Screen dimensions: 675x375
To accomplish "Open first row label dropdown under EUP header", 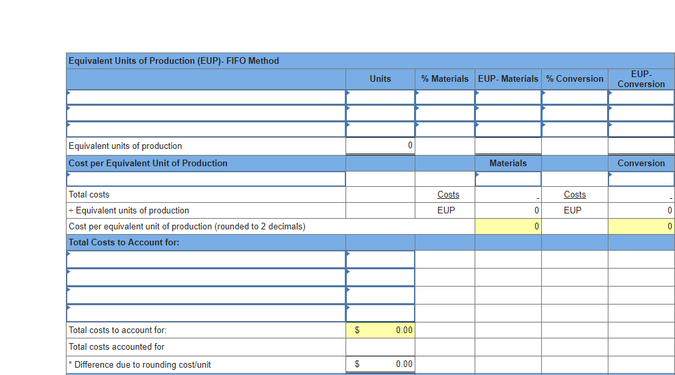I will 206,97.
